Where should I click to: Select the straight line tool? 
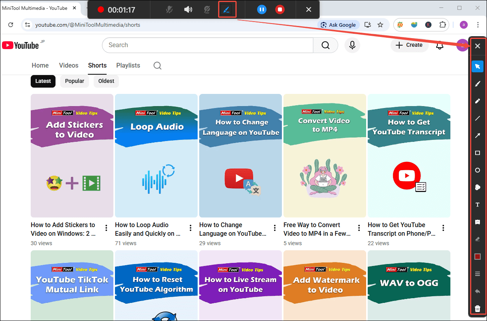478,118
